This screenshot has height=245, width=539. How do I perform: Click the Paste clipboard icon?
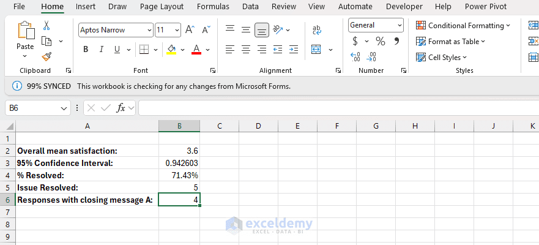pos(26,31)
